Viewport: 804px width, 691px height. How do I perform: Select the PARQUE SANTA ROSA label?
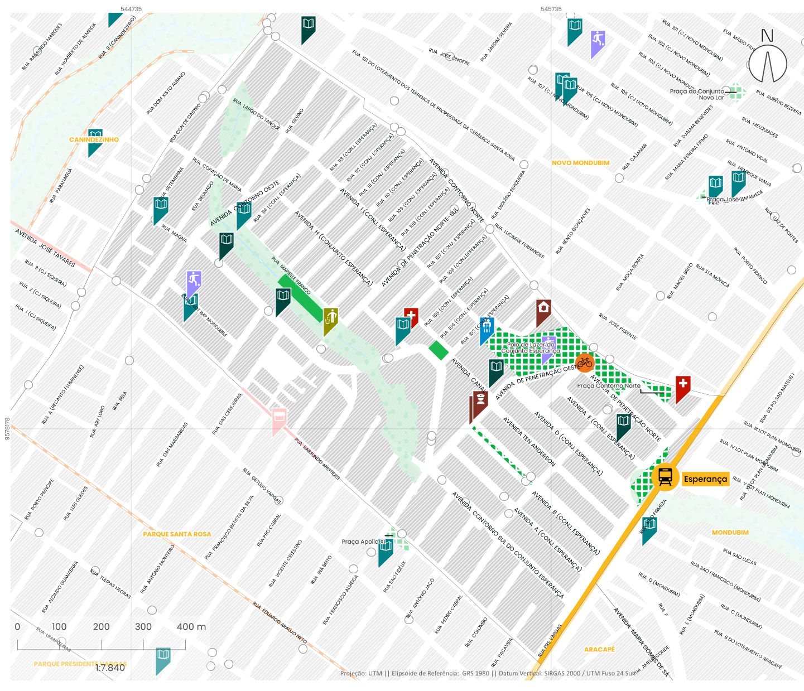pyautogui.click(x=177, y=534)
